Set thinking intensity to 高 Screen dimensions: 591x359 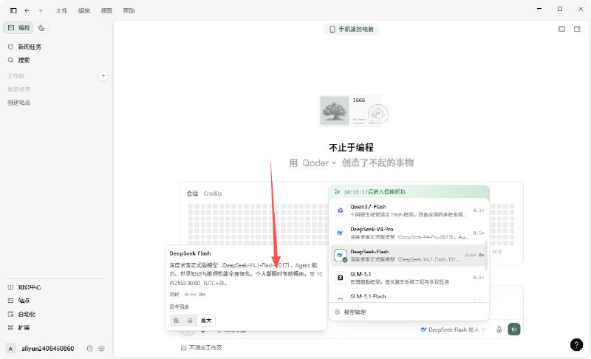[x=190, y=320]
